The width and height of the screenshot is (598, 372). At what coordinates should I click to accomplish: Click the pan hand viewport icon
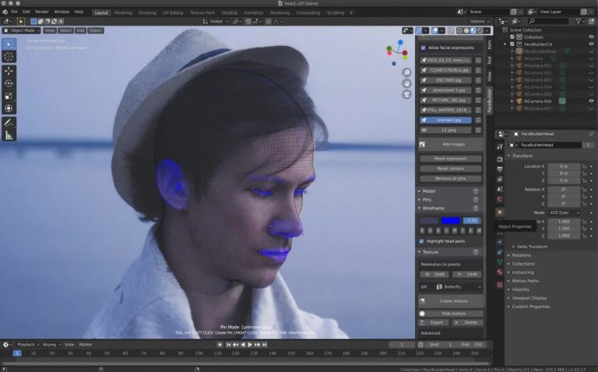[x=407, y=83]
